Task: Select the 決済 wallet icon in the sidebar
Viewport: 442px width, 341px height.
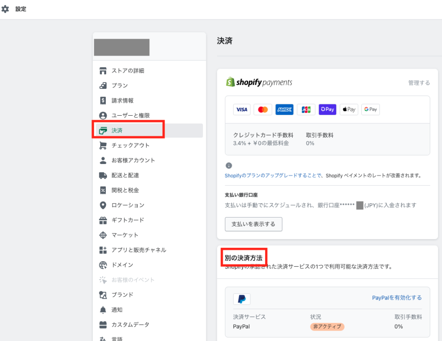Action: [x=103, y=129]
